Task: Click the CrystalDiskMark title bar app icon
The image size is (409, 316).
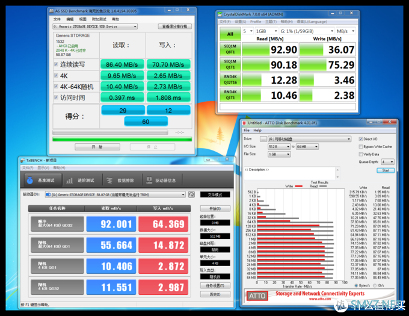Action: [x=220, y=14]
